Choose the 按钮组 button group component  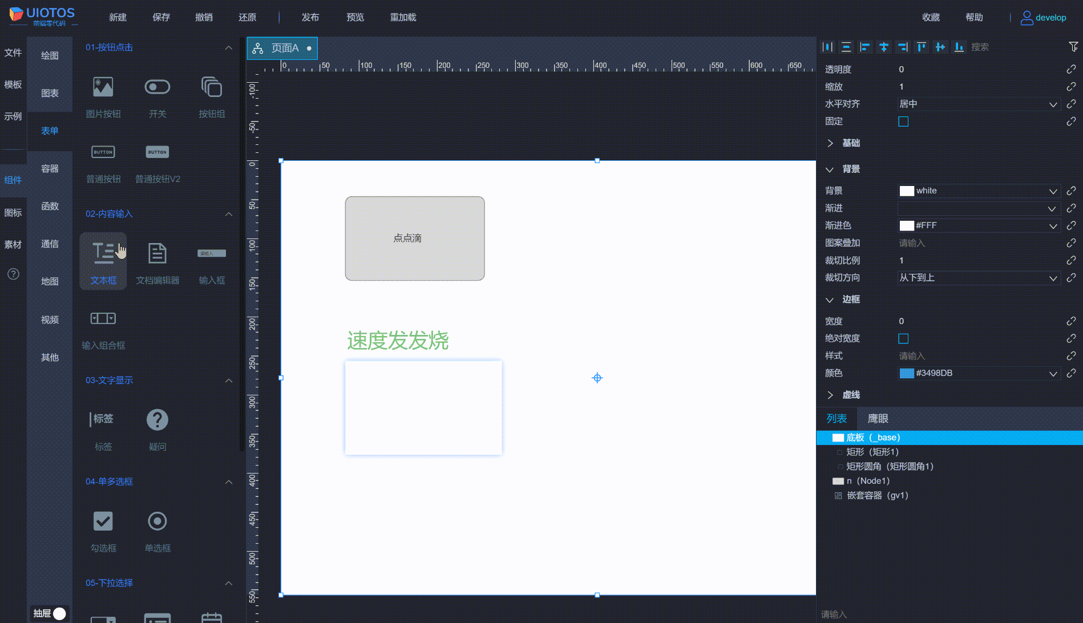pyautogui.click(x=211, y=87)
